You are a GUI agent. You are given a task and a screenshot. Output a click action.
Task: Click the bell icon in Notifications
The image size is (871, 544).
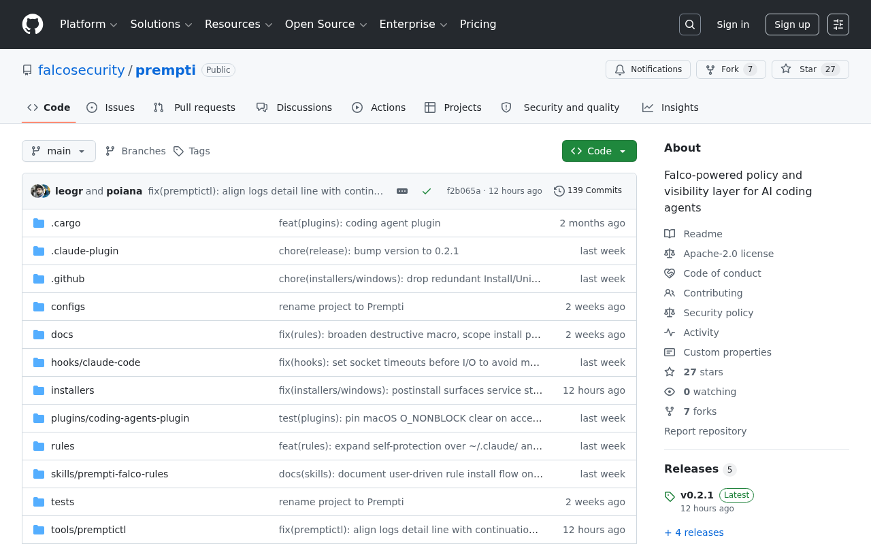click(x=620, y=69)
